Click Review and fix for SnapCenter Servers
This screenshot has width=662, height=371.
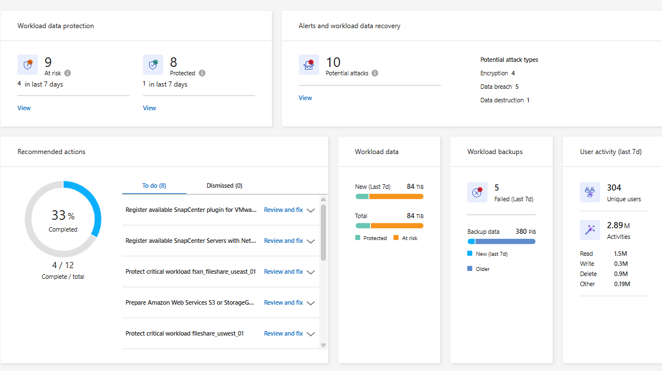(283, 241)
